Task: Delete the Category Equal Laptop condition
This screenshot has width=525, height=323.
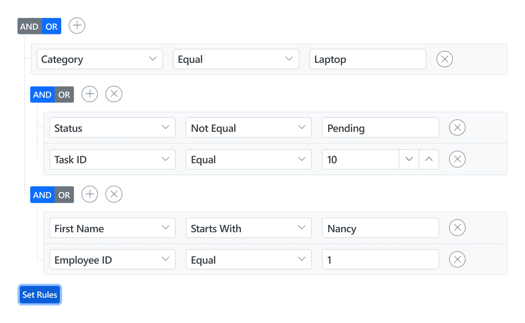Action: 444,59
